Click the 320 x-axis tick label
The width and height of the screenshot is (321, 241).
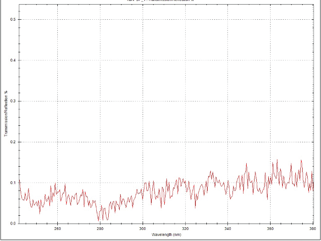(x=185, y=229)
